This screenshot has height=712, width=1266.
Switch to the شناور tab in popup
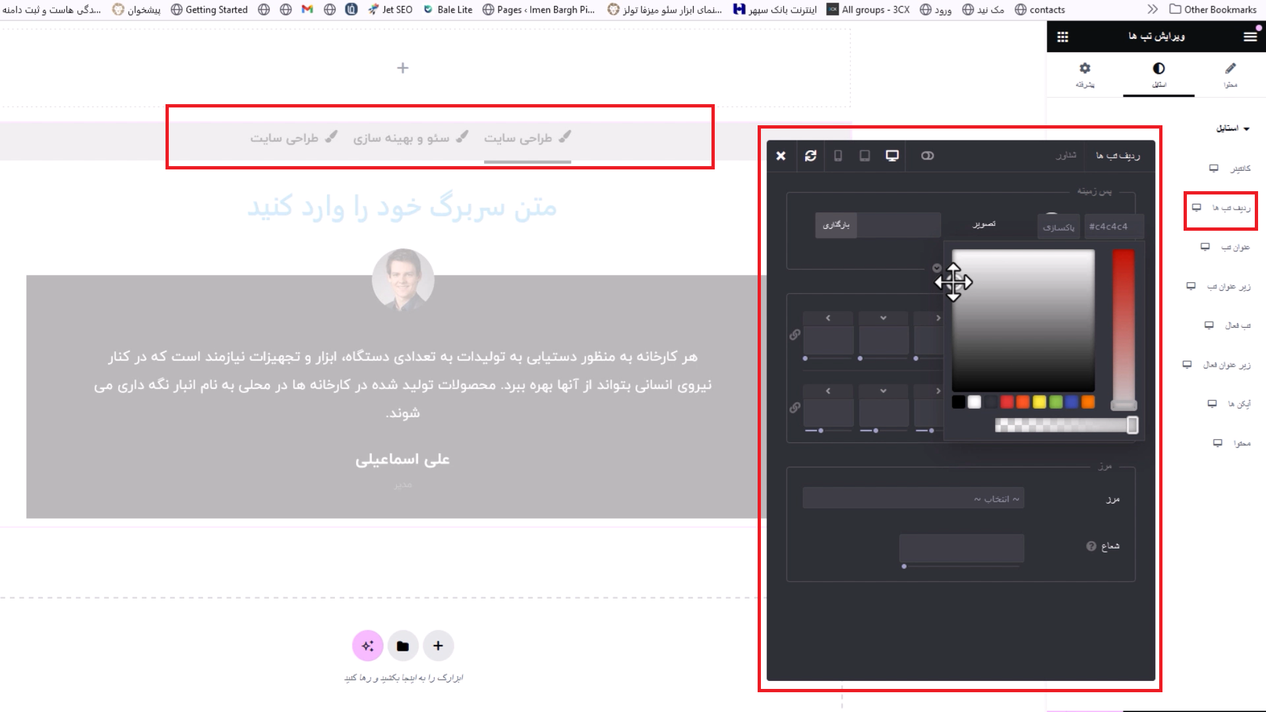[x=1066, y=156]
